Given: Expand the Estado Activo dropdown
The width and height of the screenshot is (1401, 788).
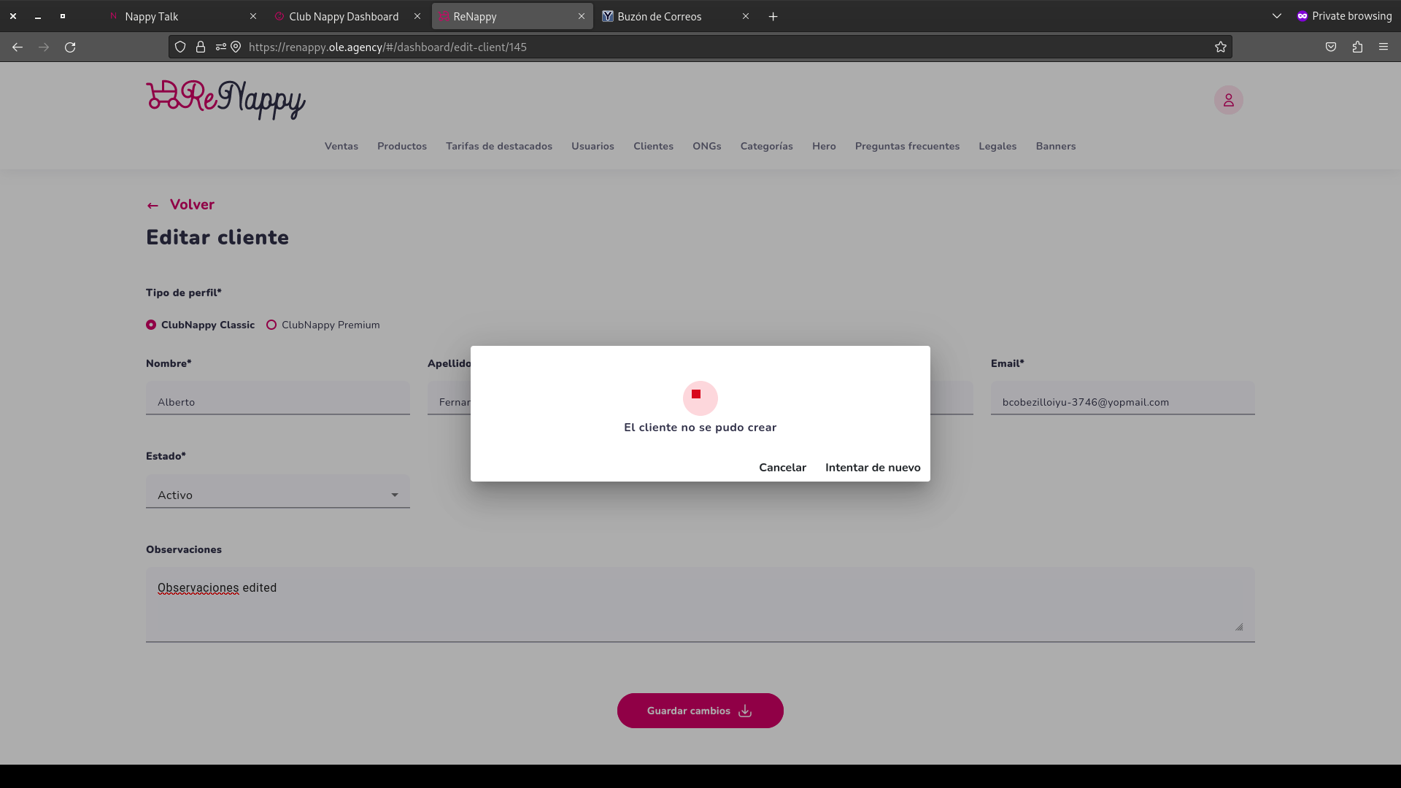Looking at the screenshot, I should coord(278,495).
